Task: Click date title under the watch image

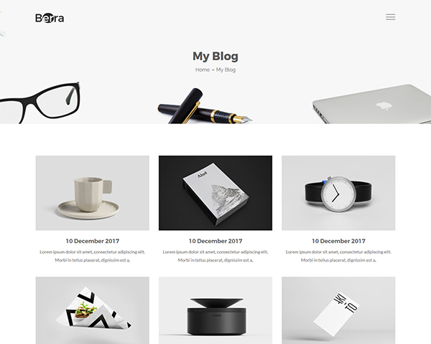Action: point(338,241)
